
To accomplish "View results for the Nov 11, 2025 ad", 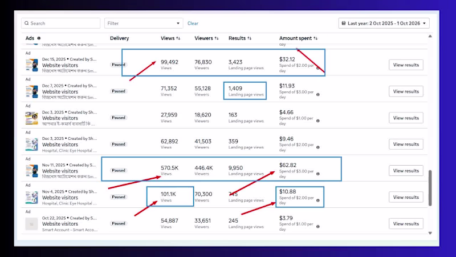I will tap(406, 171).
